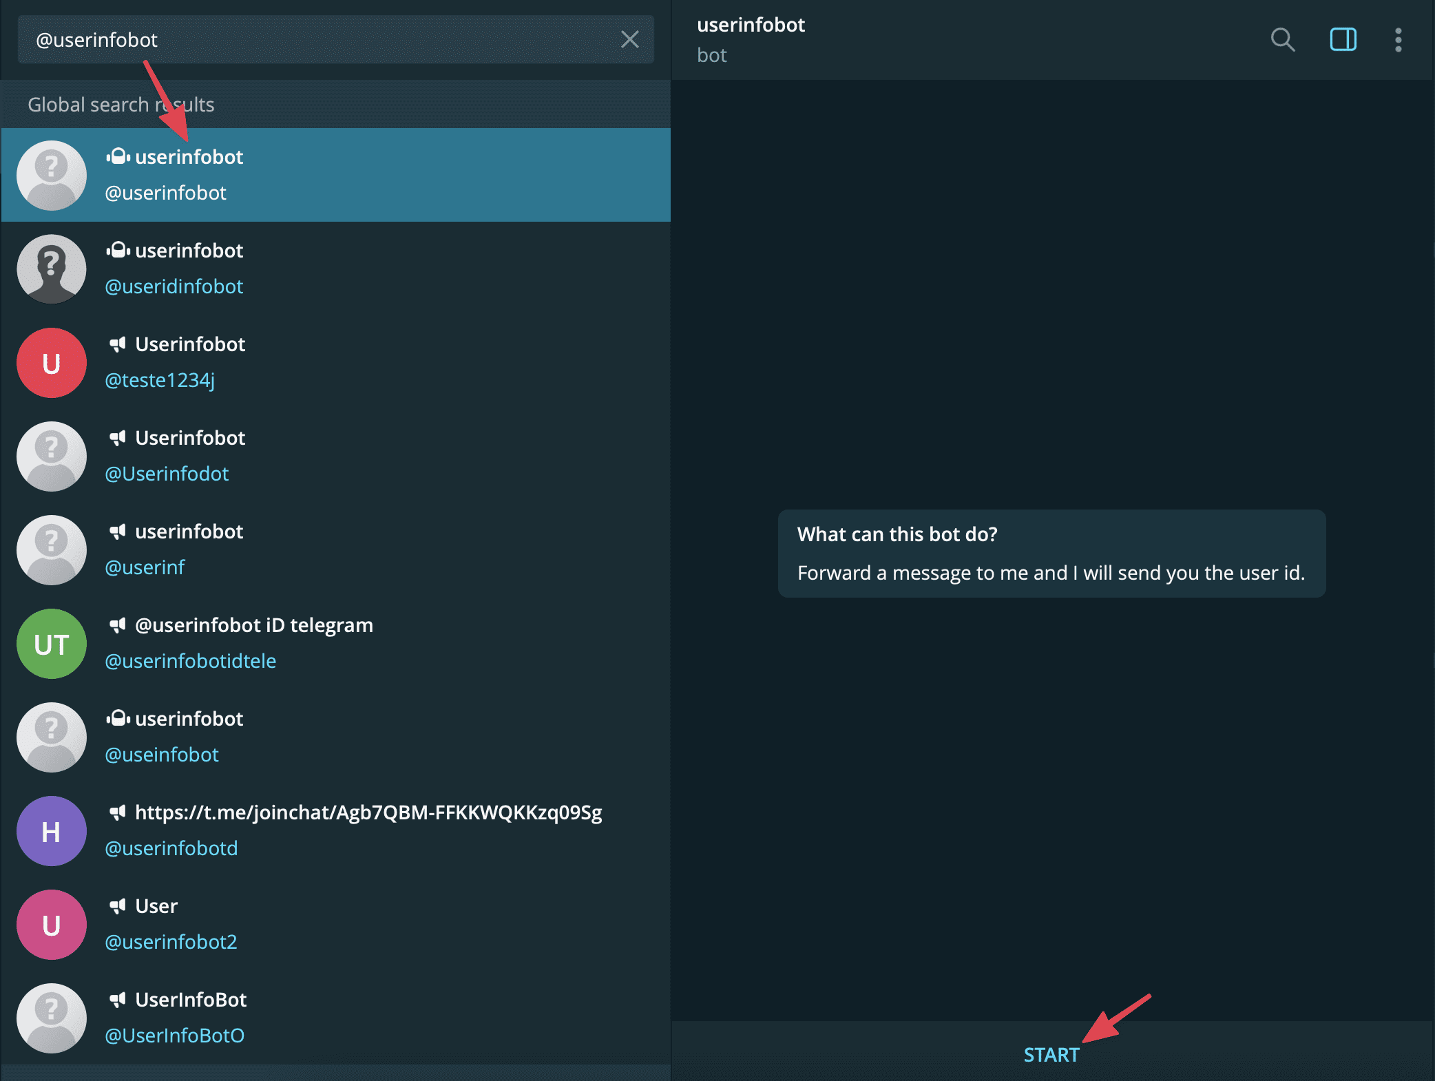Open the three-dot chat menu
The width and height of the screenshot is (1435, 1081).
pyautogui.click(x=1399, y=40)
